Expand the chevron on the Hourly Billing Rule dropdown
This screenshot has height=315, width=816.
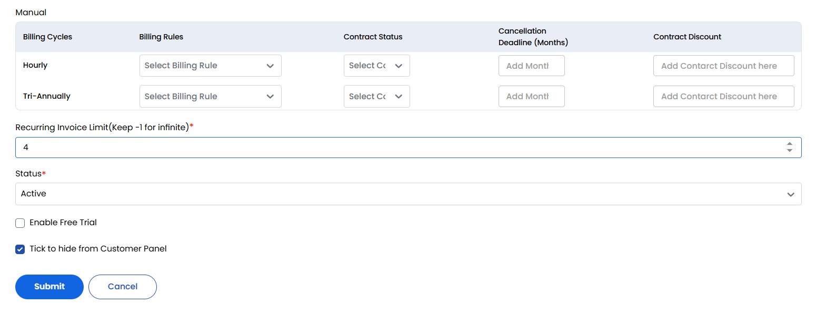[x=270, y=65]
